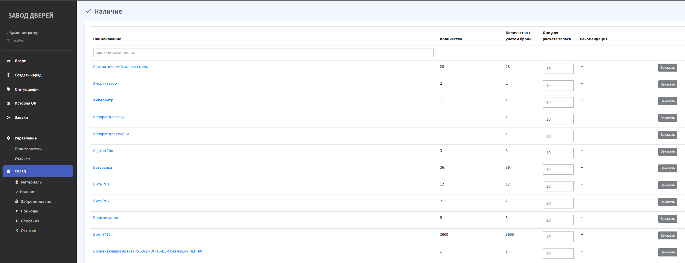The image size is (685, 263).
Task: Click the logout icon beside Выйти
Action: coord(9,41)
